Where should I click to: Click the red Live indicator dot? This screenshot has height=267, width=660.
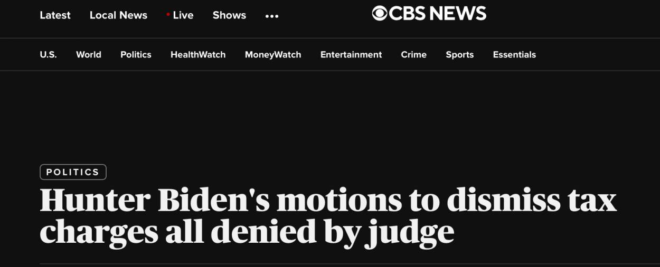click(x=168, y=15)
